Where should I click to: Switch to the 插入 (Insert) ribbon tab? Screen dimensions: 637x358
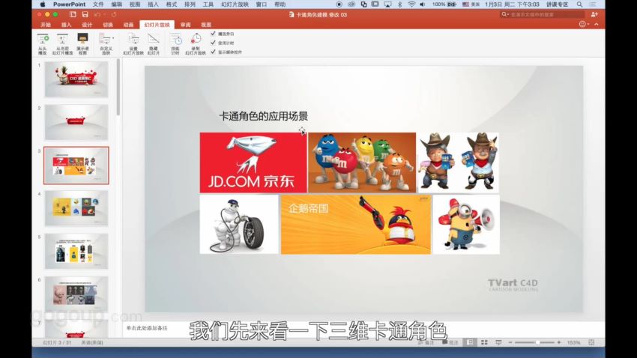click(x=66, y=25)
